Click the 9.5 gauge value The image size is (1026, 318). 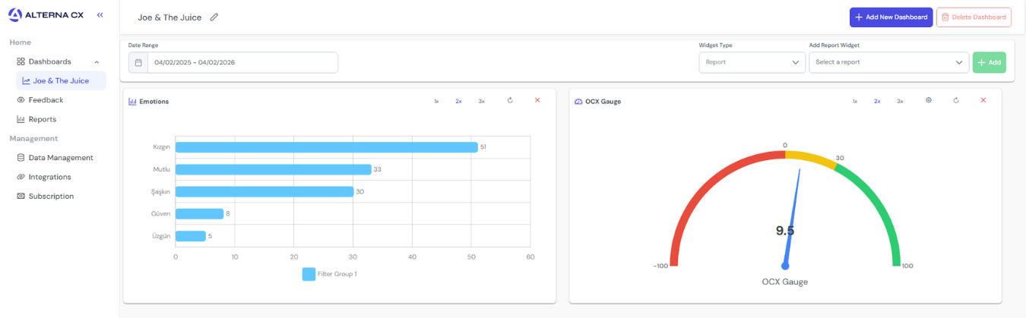[x=785, y=231]
